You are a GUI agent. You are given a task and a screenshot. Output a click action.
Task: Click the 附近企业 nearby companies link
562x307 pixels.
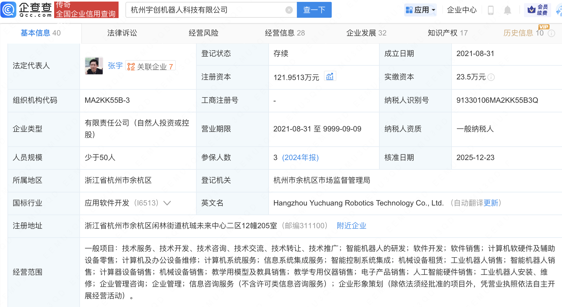[x=351, y=226]
